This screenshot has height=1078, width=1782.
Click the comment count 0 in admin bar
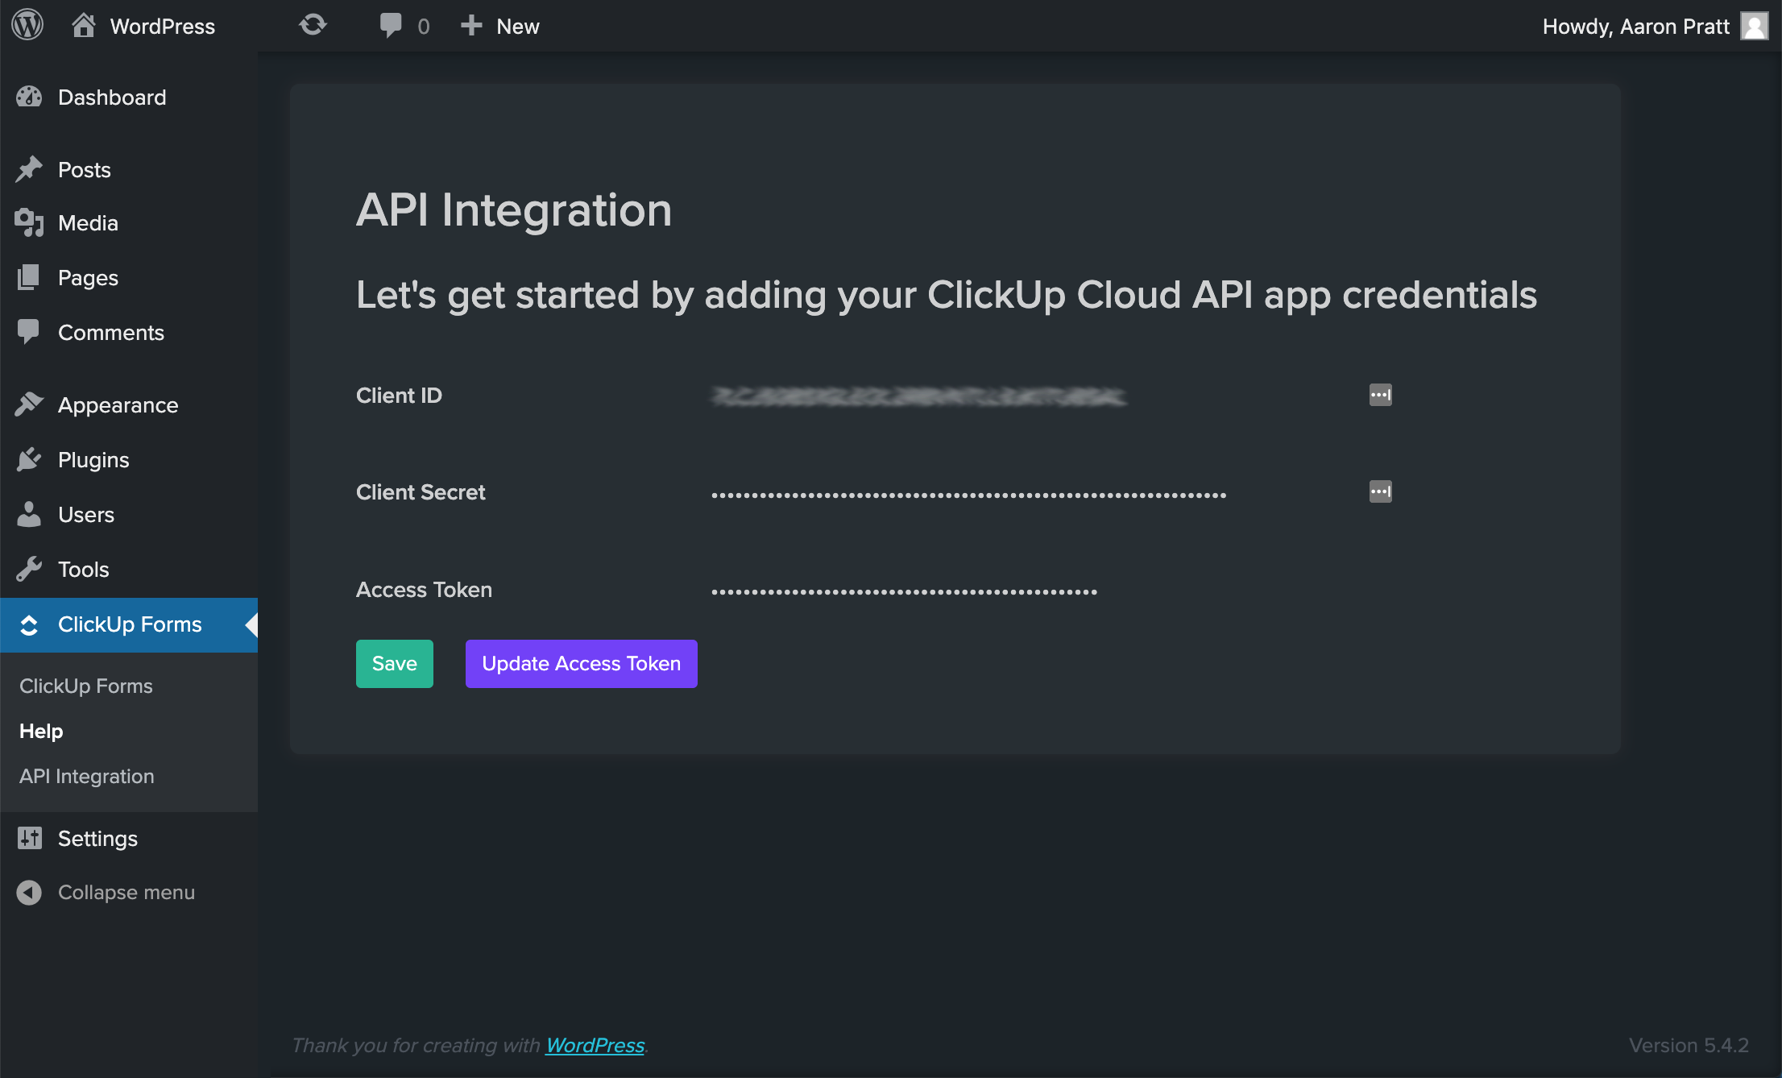click(x=424, y=27)
